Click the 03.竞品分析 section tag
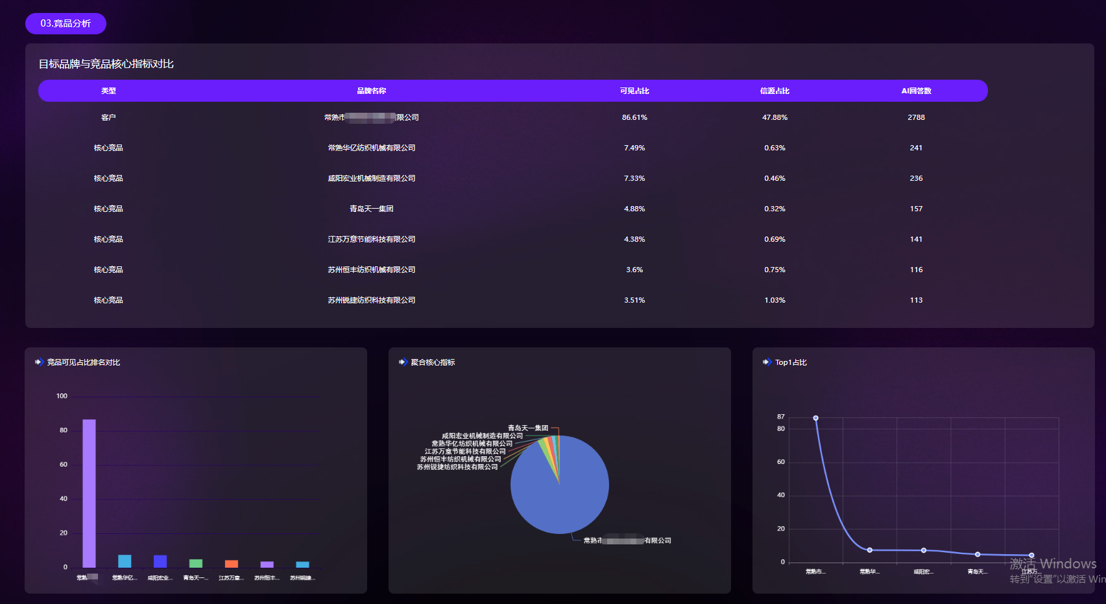1106x604 pixels. click(66, 23)
